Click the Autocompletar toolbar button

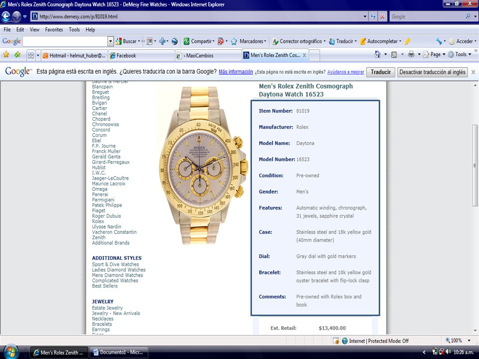click(x=380, y=41)
